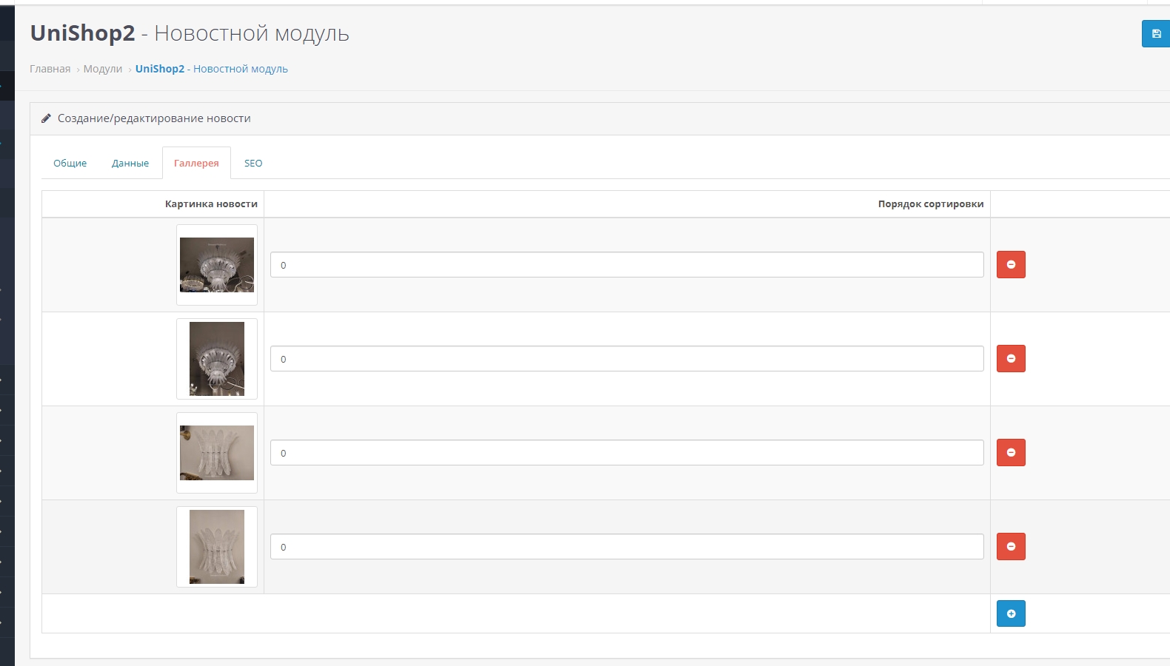Click the first chandelier image thumbnail
This screenshot has width=1170, height=666.
(217, 265)
